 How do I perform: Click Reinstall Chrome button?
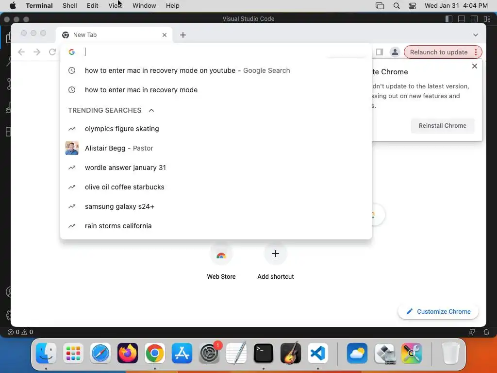(x=443, y=126)
